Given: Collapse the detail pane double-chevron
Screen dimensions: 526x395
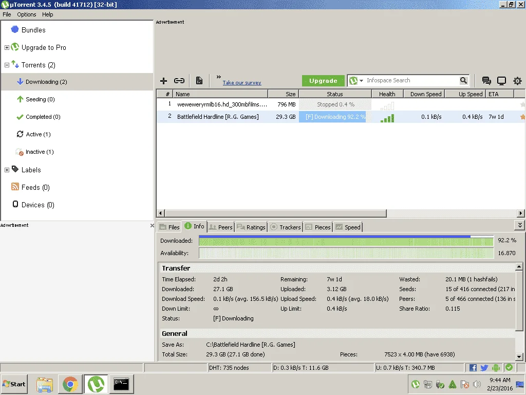Looking at the screenshot, I should coord(520,225).
